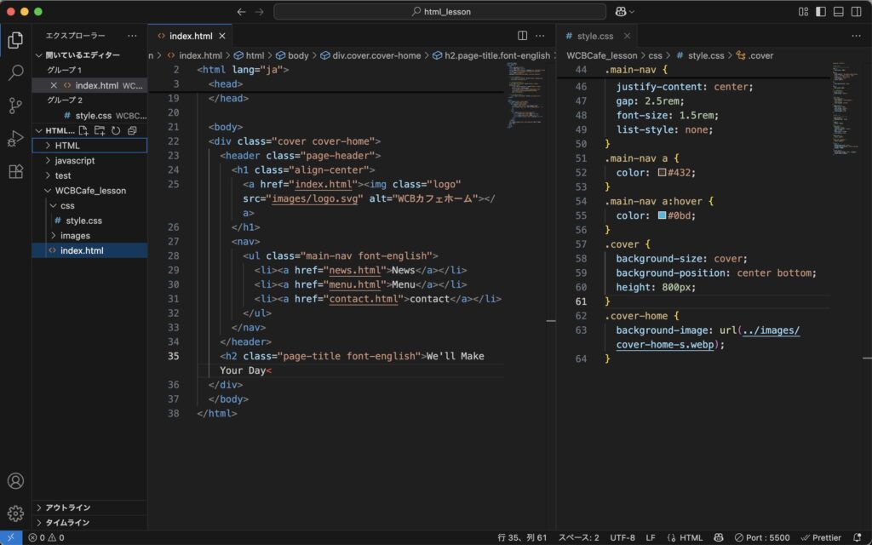Open the Extensions view

(x=15, y=171)
